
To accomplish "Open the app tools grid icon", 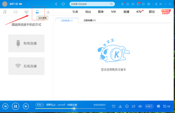I will click(x=123, y=4).
